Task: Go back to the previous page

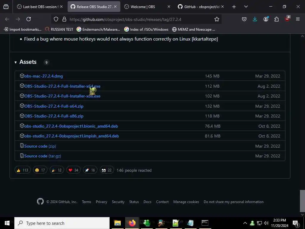Action: tap(7, 19)
